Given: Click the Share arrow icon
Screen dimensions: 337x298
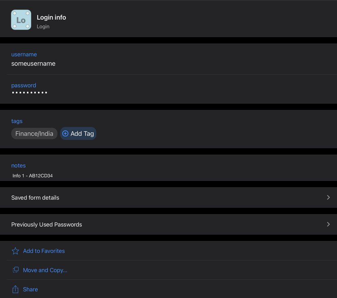Looking at the screenshot, I should (x=16, y=289).
